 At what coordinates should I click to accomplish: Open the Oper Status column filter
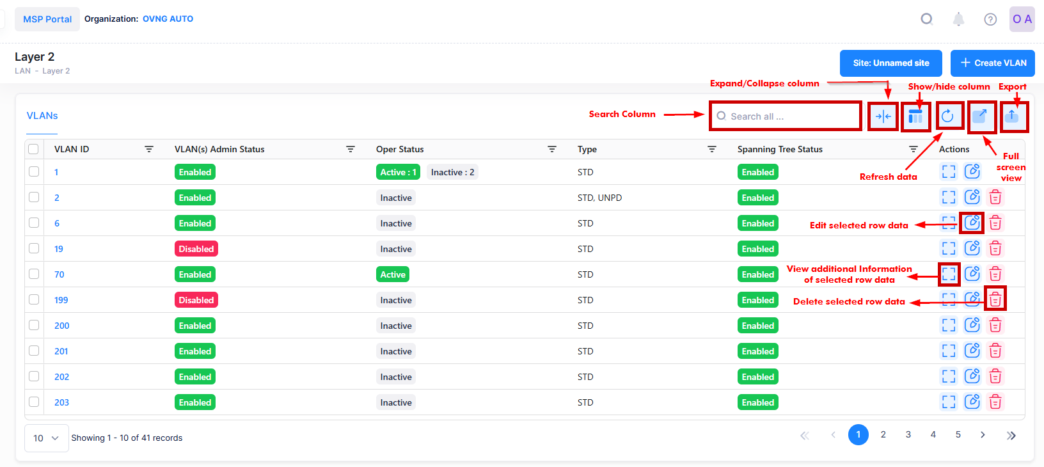(552, 149)
